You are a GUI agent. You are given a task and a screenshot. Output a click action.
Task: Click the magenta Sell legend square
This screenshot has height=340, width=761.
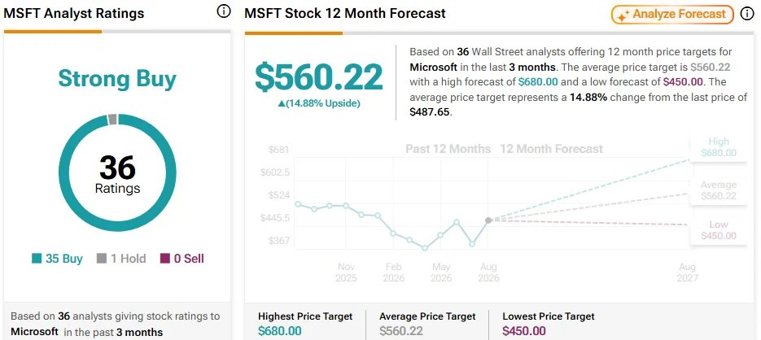click(x=165, y=259)
